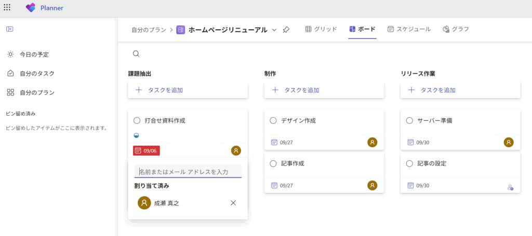
Task: Switch to the グリッド view tab
Action: click(321, 29)
